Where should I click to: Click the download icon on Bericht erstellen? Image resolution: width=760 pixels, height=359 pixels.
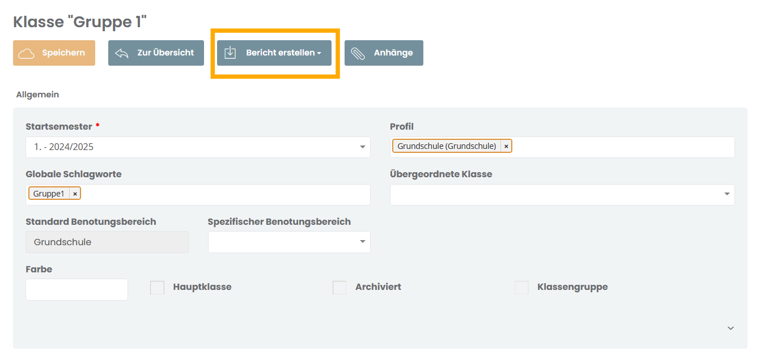[230, 53]
